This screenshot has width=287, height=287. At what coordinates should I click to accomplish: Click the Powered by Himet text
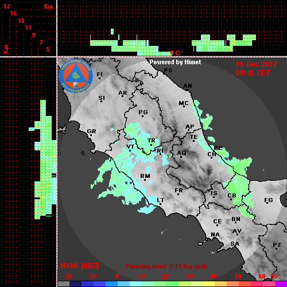pyautogui.click(x=175, y=62)
